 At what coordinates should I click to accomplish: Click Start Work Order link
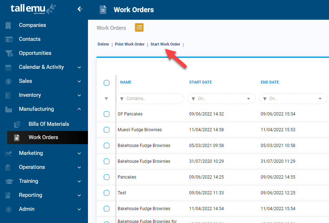pyautogui.click(x=165, y=44)
